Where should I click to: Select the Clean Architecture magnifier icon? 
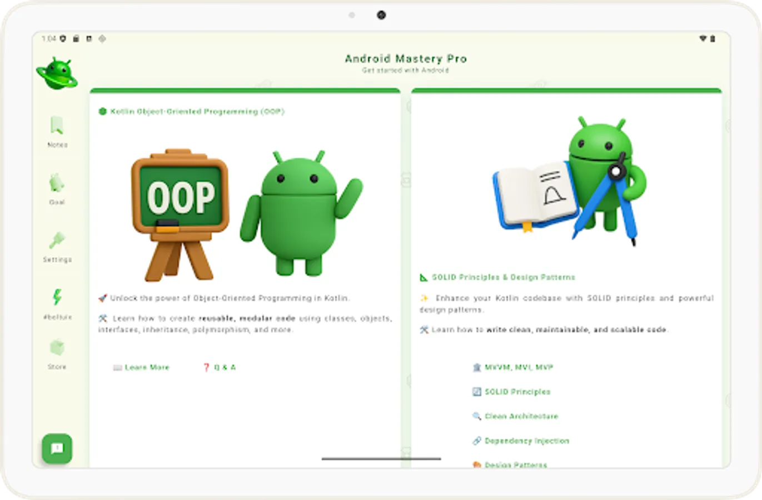coord(476,416)
